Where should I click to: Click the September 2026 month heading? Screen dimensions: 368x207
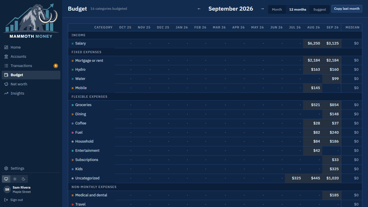point(231,9)
